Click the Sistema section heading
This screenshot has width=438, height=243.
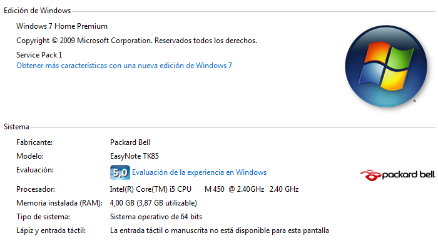click(16, 127)
